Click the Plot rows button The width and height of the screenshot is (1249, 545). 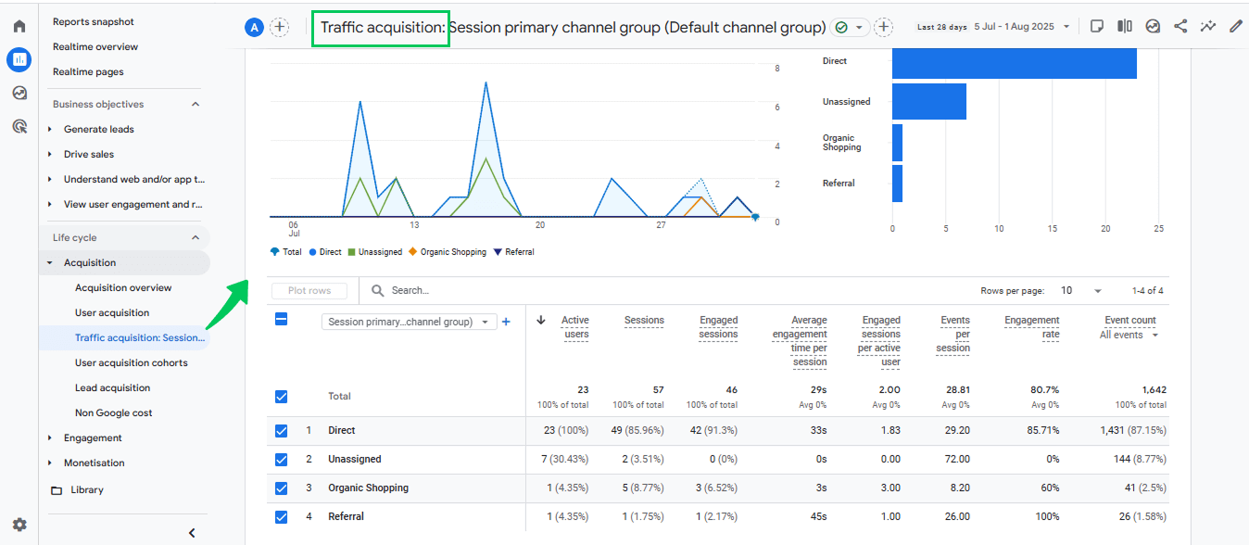coord(309,290)
